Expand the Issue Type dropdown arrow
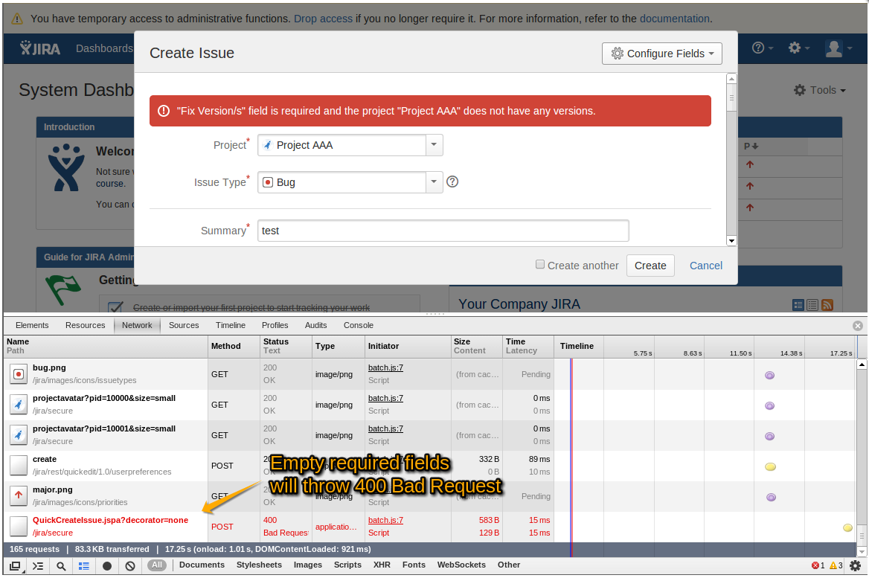Screen dimensions: 869x578 [x=434, y=182]
